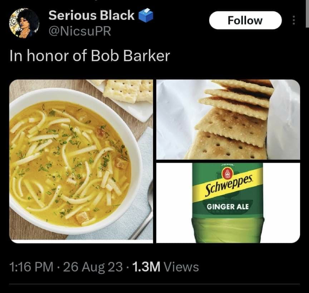Screen dimensions: 309x293
Task: Open the Schweppes ginger ale bottle photo
Action: tap(228, 203)
